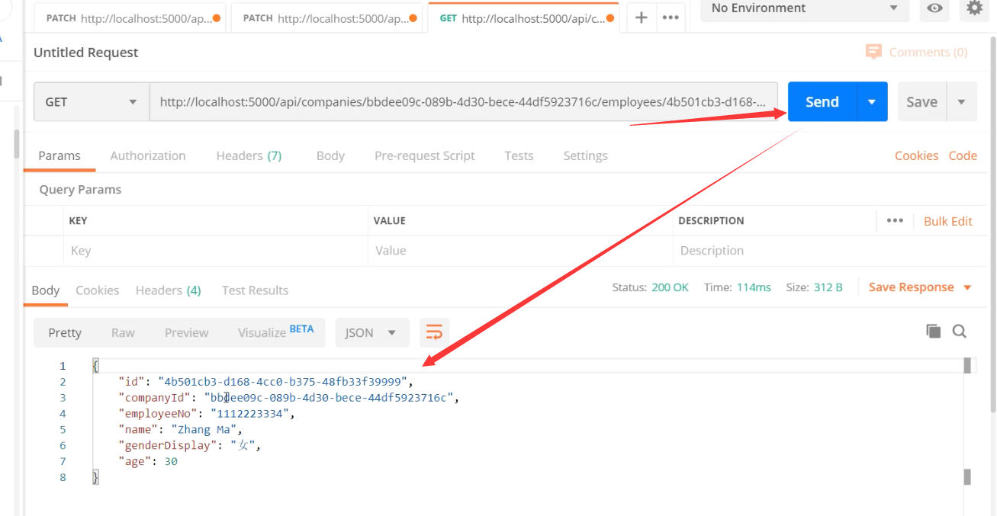The width and height of the screenshot is (997, 516).
Task: Switch response view to Visualize BETA
Action: pos(275,332)
